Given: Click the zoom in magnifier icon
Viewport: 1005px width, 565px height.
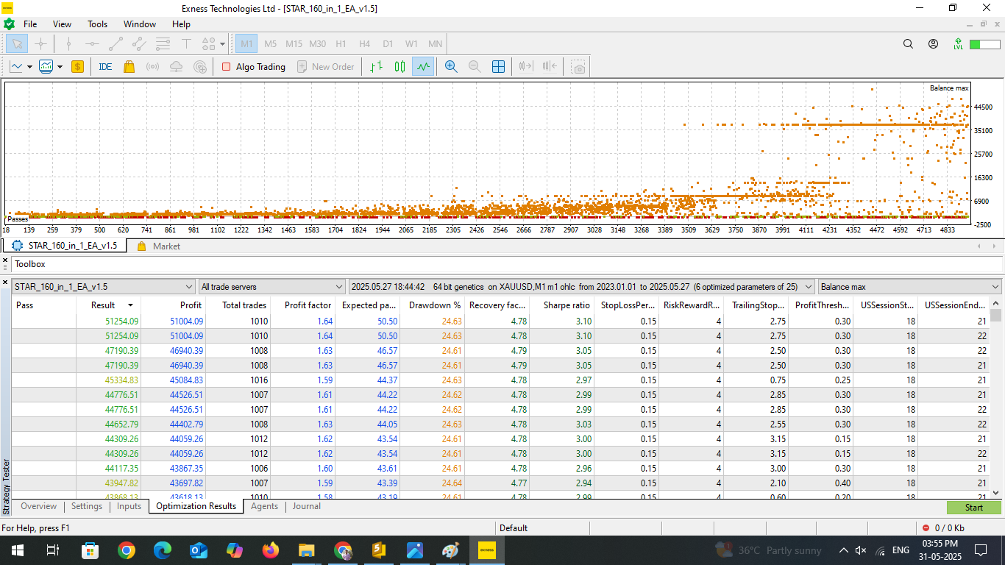Looking at the screenshot, I should 451,67.
